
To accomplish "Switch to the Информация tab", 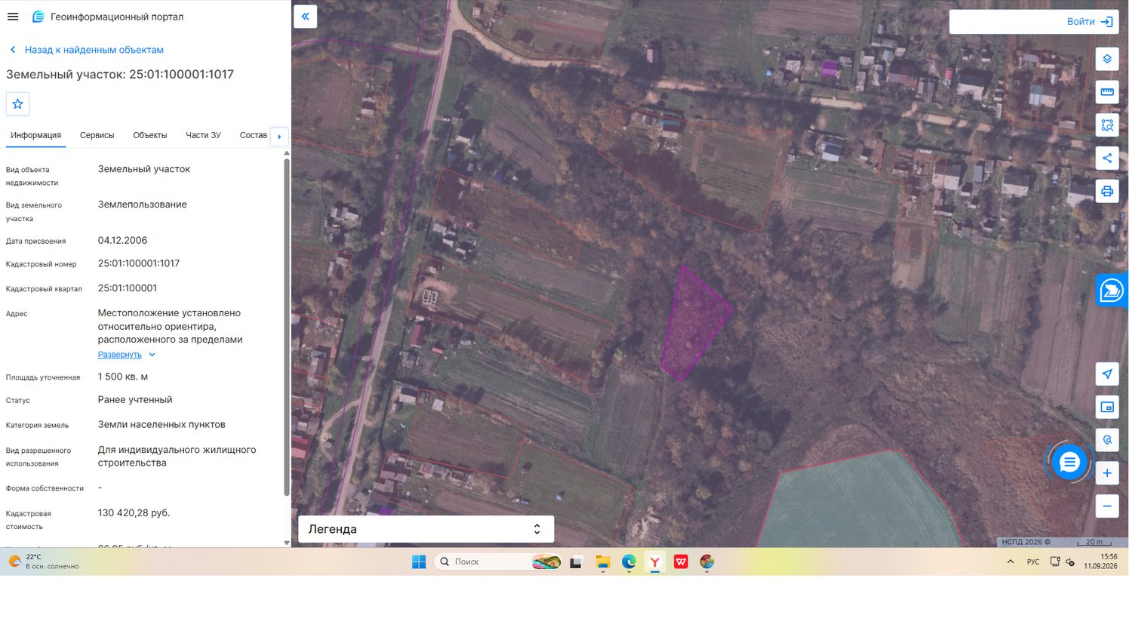I will pyautogui.click(x=35, y=135).
